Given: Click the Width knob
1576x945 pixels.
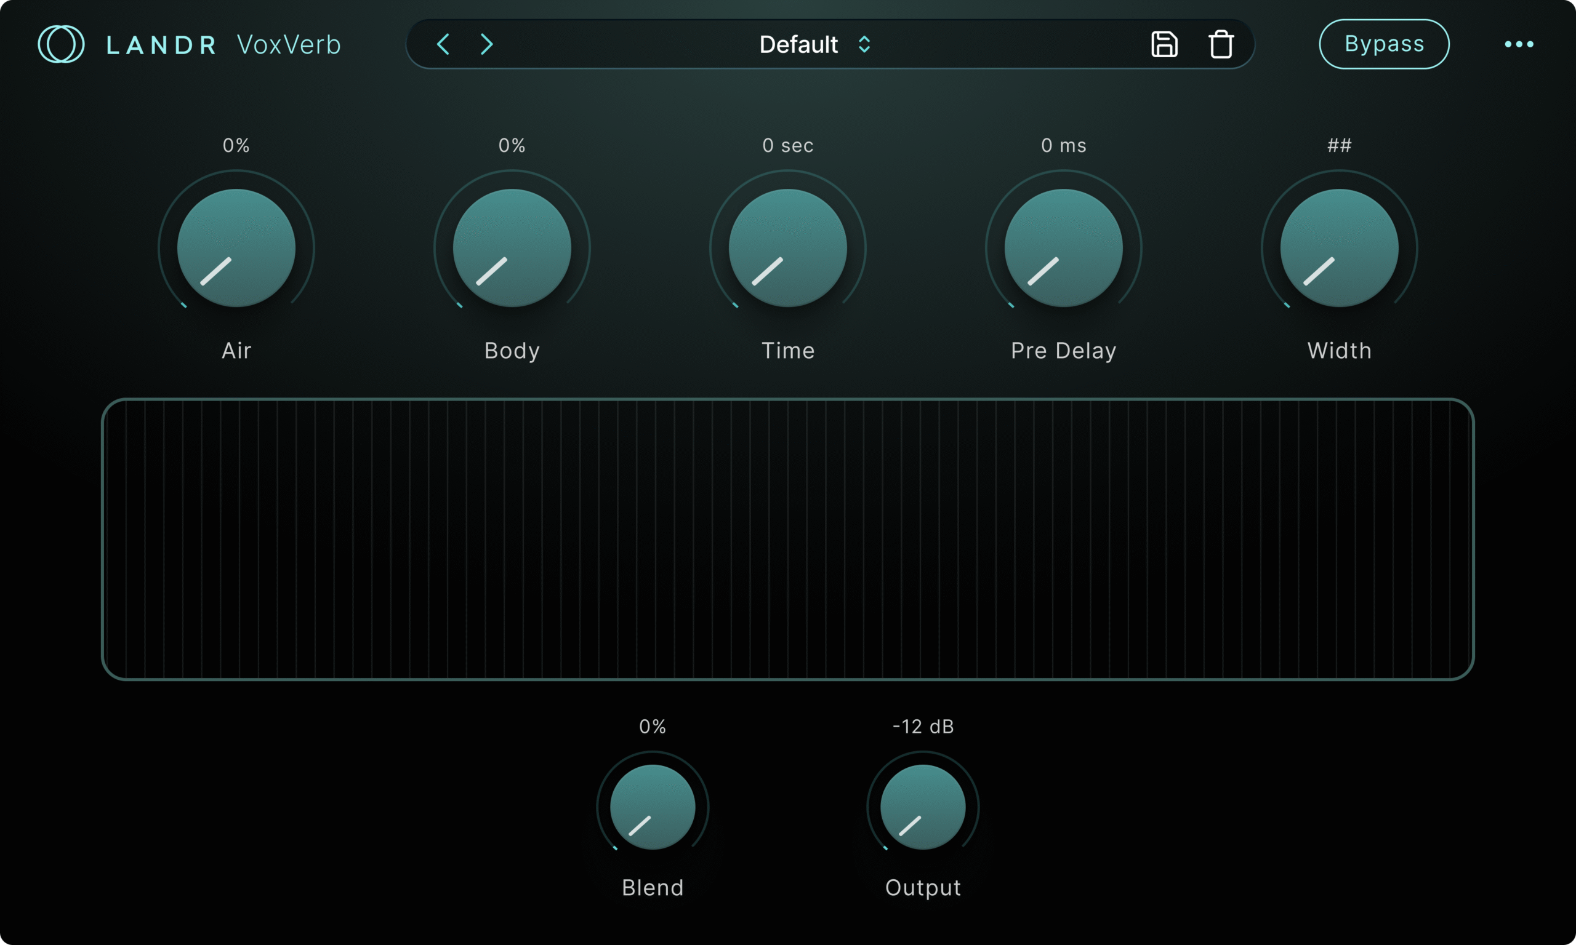Looking at the screenshot, I should tap(1339, 248).
